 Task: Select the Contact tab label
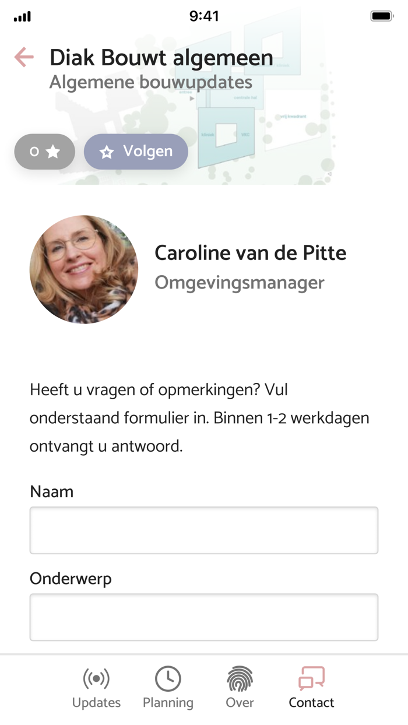(x=311, y=703)
